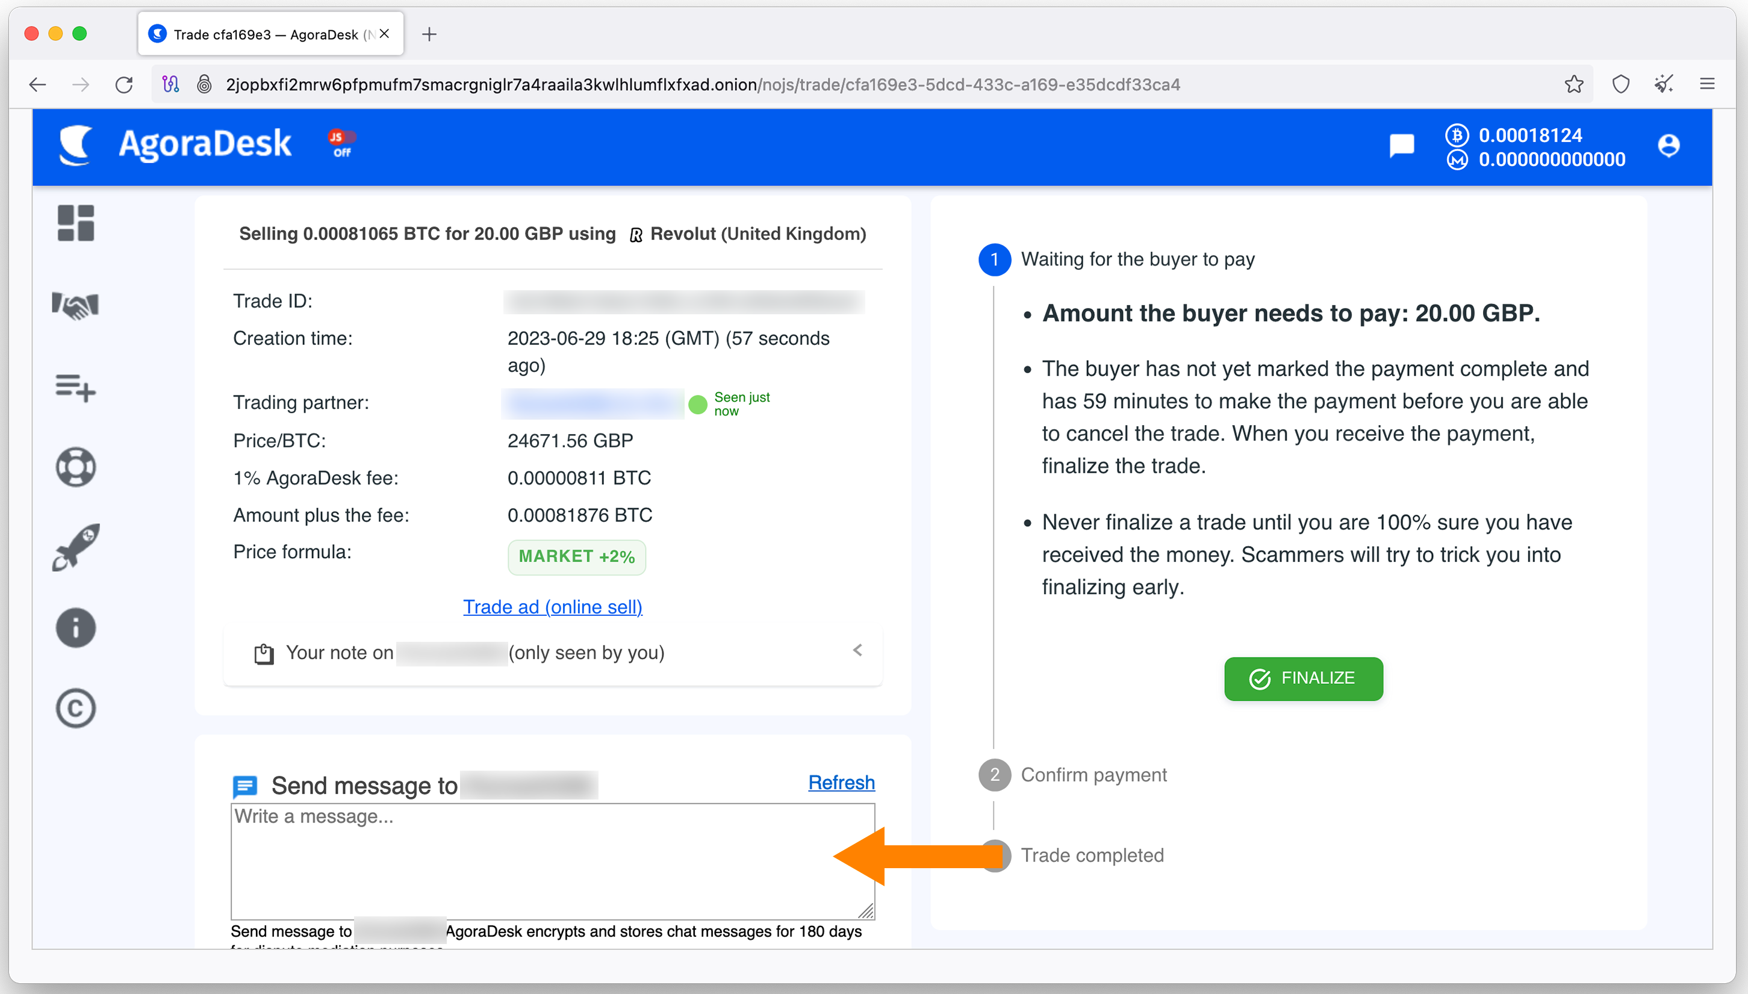The image size is (1748, 994).
Task: Click the Bitcoin balance icon
Action: coord(1457,135)
